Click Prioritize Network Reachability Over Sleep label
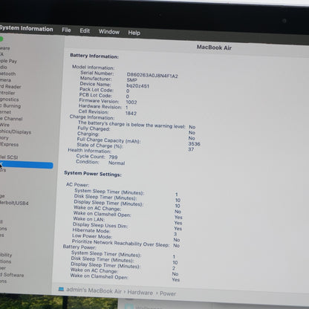This screenshot has width=309, height=309. pyautogui.click(x=120, y=243)
